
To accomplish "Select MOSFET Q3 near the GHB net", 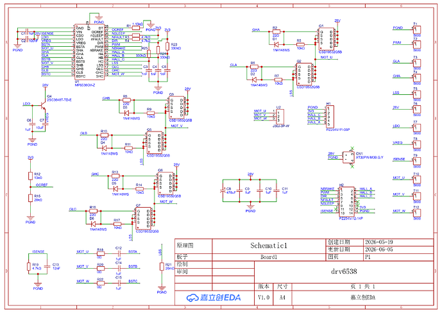I will pyautogui.click(x=176, y=107).
